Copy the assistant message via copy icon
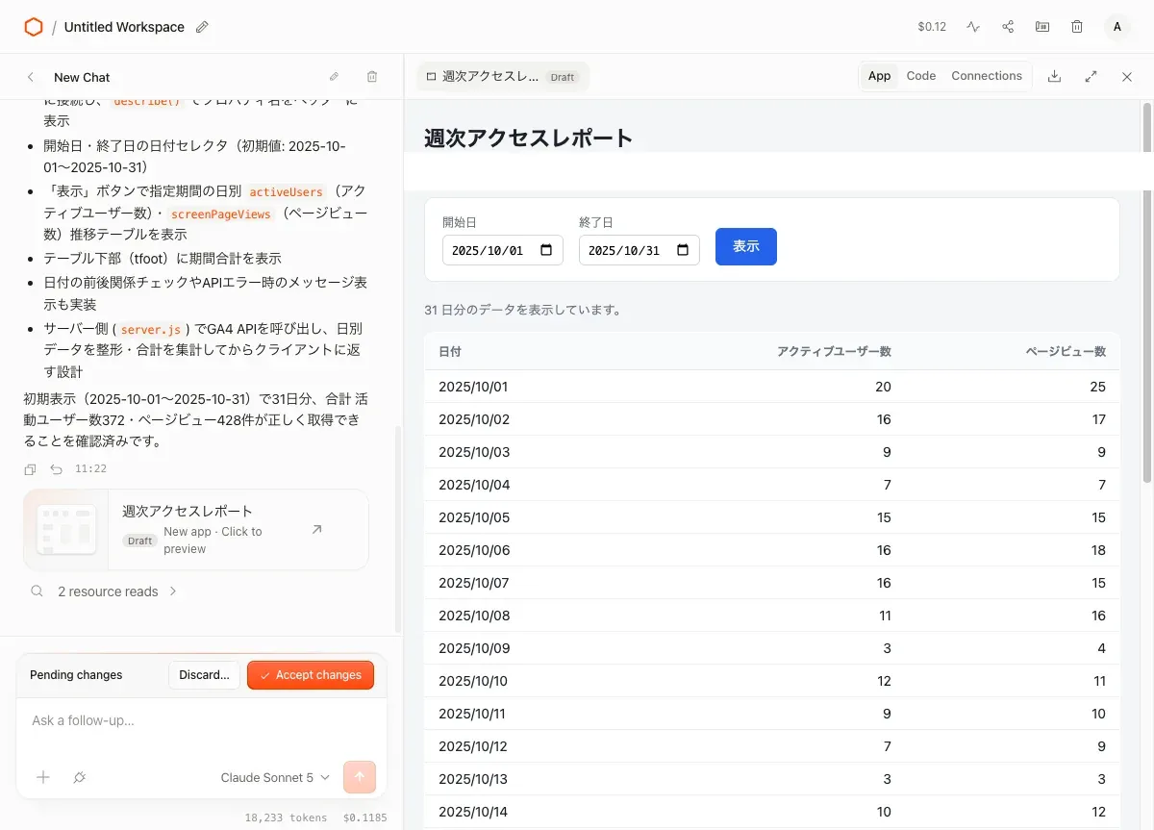 click(31, 469)
